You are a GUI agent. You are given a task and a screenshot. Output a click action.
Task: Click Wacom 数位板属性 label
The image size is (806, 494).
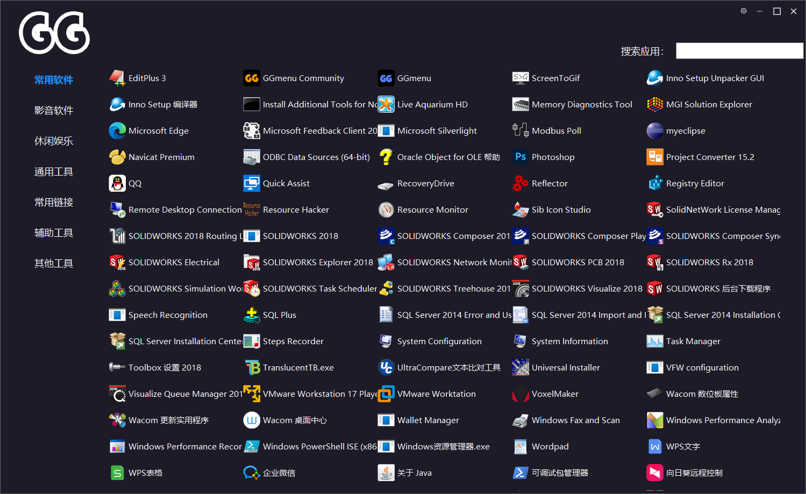[702, 394]
